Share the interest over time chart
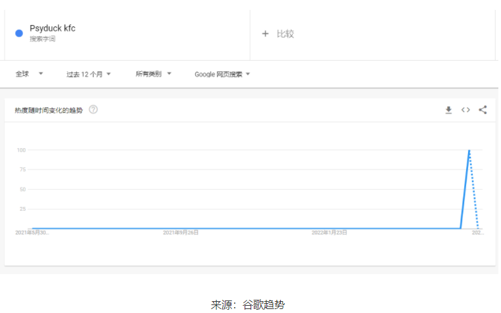Image resolution: width=501 pixels, height=313 pixels. click(483, 110)
